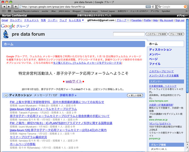This screenshot has width=189, height=152.
Task: Open お役立ち bookmarks folder
Action: click(123, 11)
